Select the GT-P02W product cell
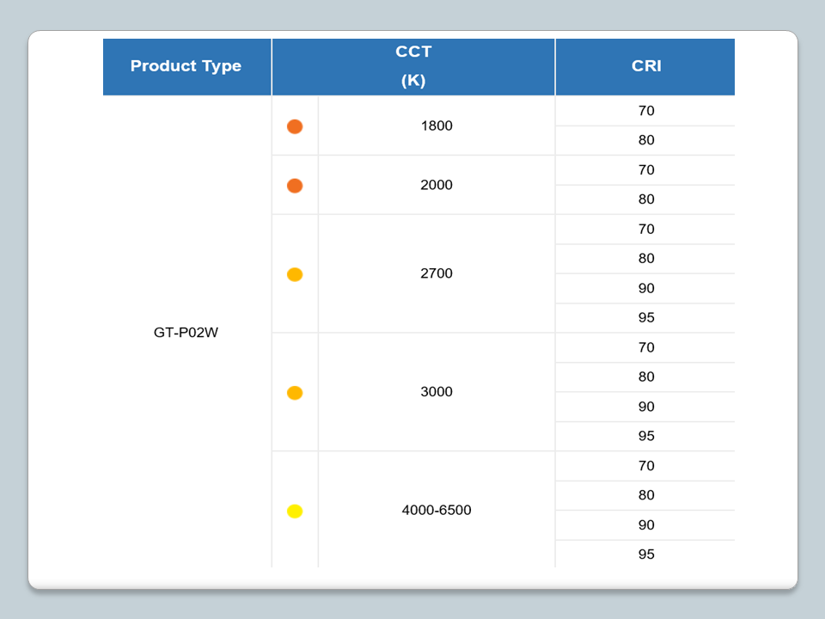825x619 pixels. click(x=186, y=332)
